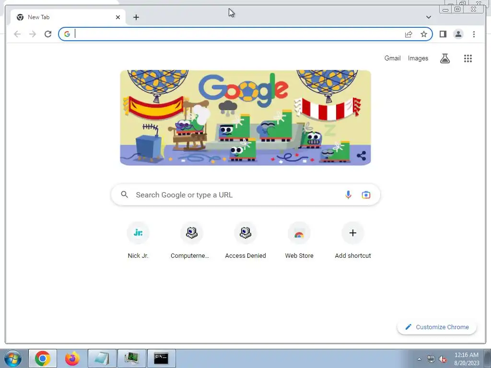
Task: Open Windows Start menu orb
Action: (x=13, y=358)
